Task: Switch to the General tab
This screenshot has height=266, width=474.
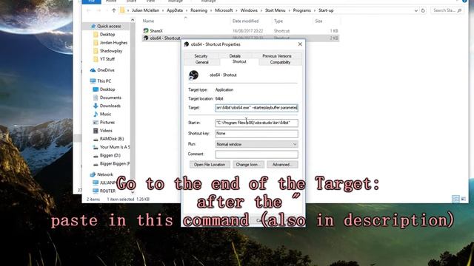Action: pyautogui.click(x=202, y=62)
